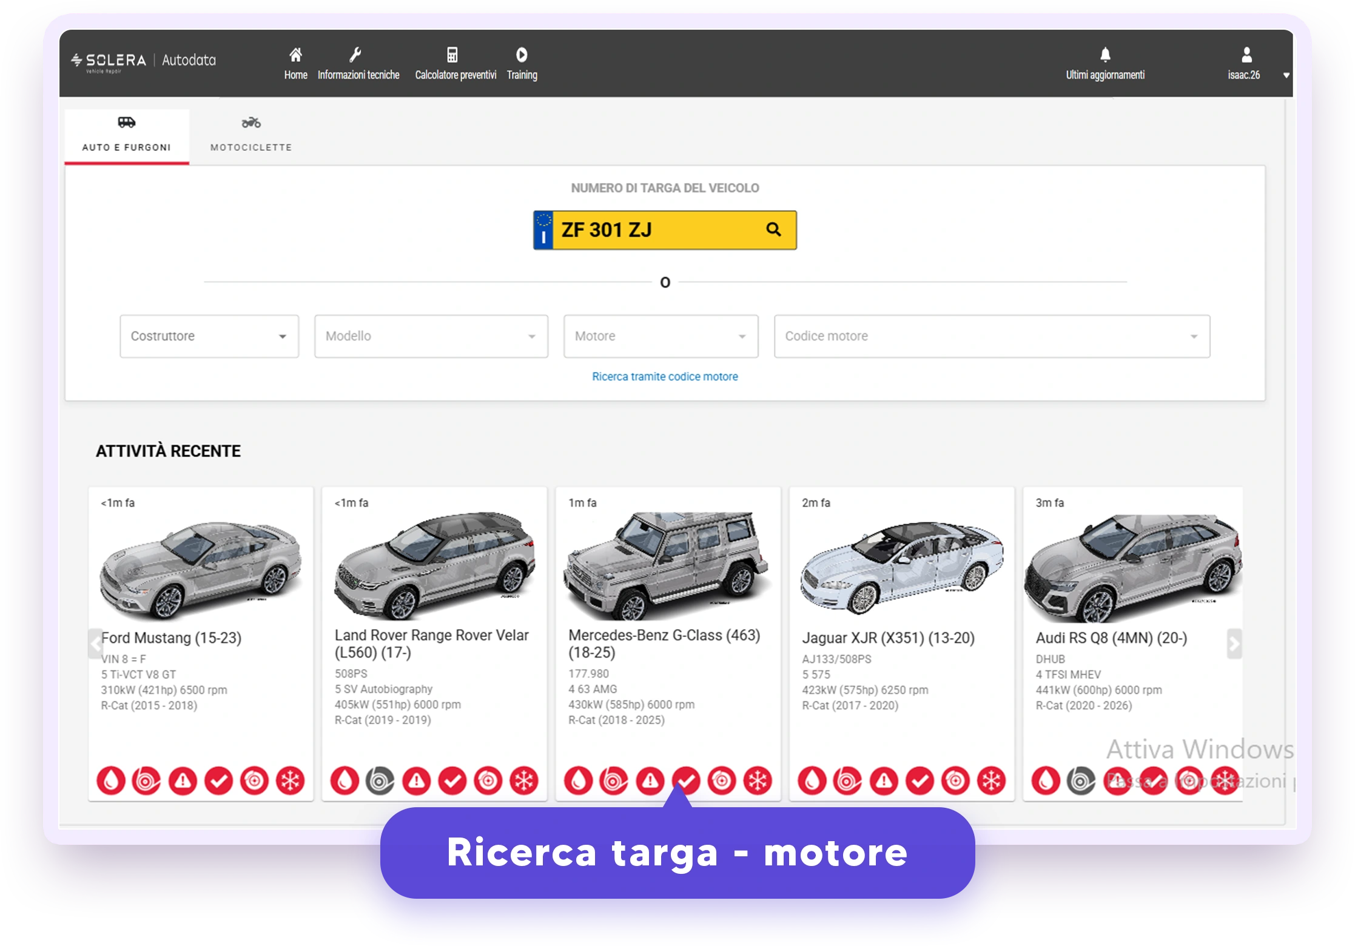Image resolution: width=1355 pixels, height=946 pixels.
Task: Expand the Modello dropdown
Action: pyautogui.click(x=431, y=336)
